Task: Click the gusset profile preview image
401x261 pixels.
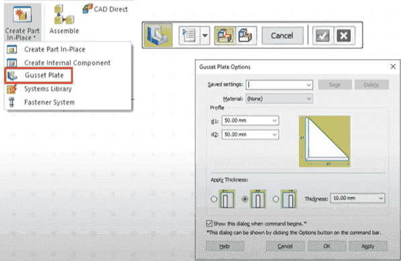Action: (x=324, y=141)
